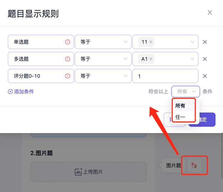The height and width of the screenshot is (192, 223).
Task: Click the warning icon beside 多选题
Action: tap(68, 59)
